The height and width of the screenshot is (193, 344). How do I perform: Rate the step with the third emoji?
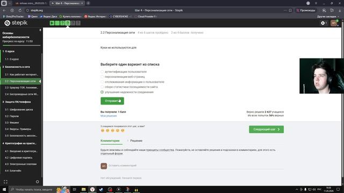112,130
